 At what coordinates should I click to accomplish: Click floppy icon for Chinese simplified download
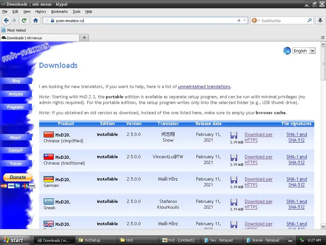(x=234, y=135)
